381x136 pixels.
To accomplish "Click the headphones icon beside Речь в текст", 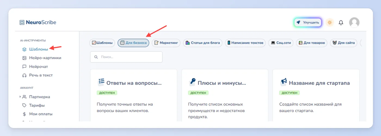I will coord(24,75).
